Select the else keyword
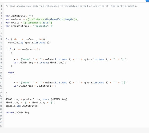The image size is (149, 133). [x=11, y=72]
